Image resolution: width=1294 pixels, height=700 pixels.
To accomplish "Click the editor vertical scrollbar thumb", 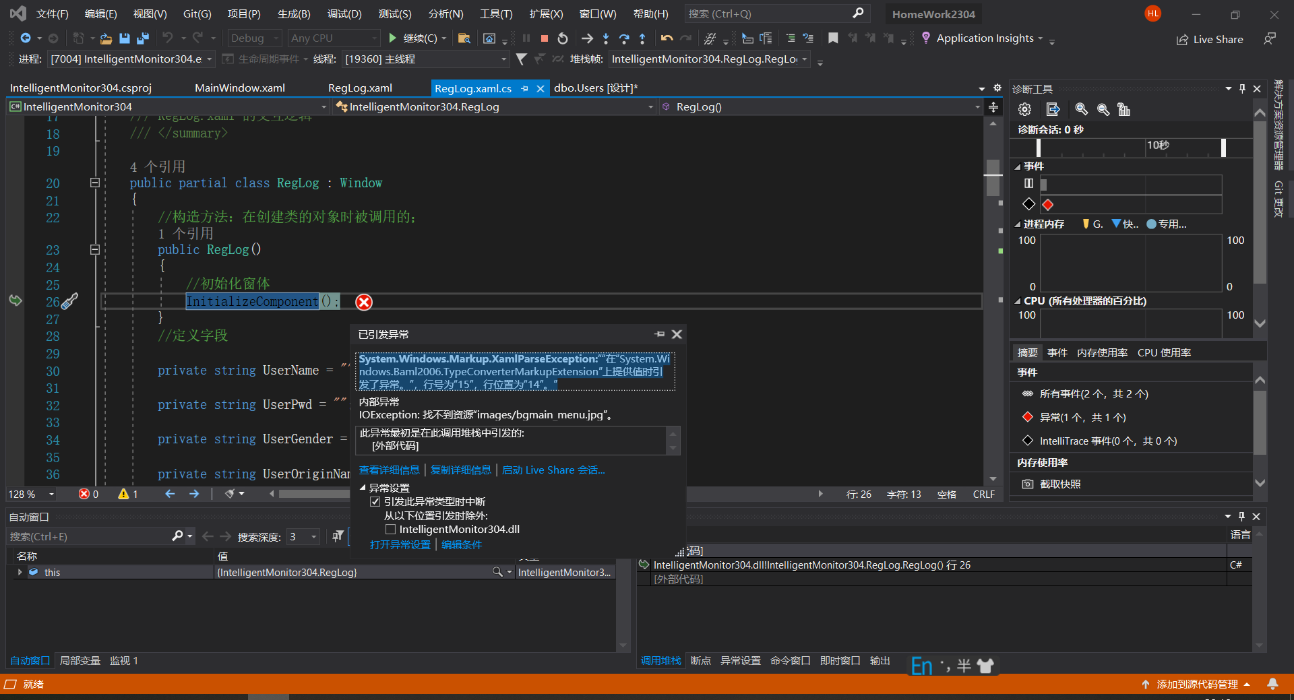I will [x=993, y=178].
